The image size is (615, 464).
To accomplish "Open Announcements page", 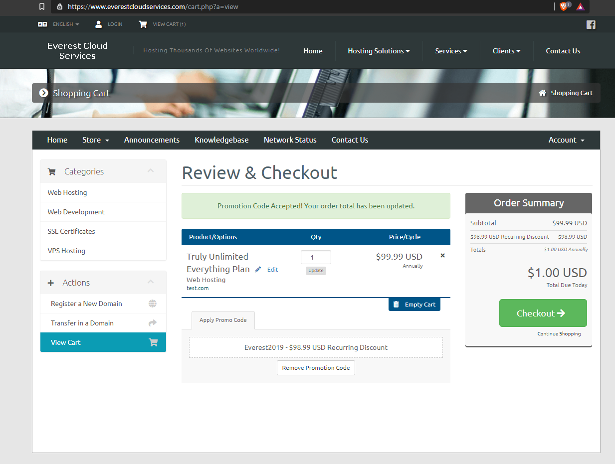I will [x=152, y=140].
